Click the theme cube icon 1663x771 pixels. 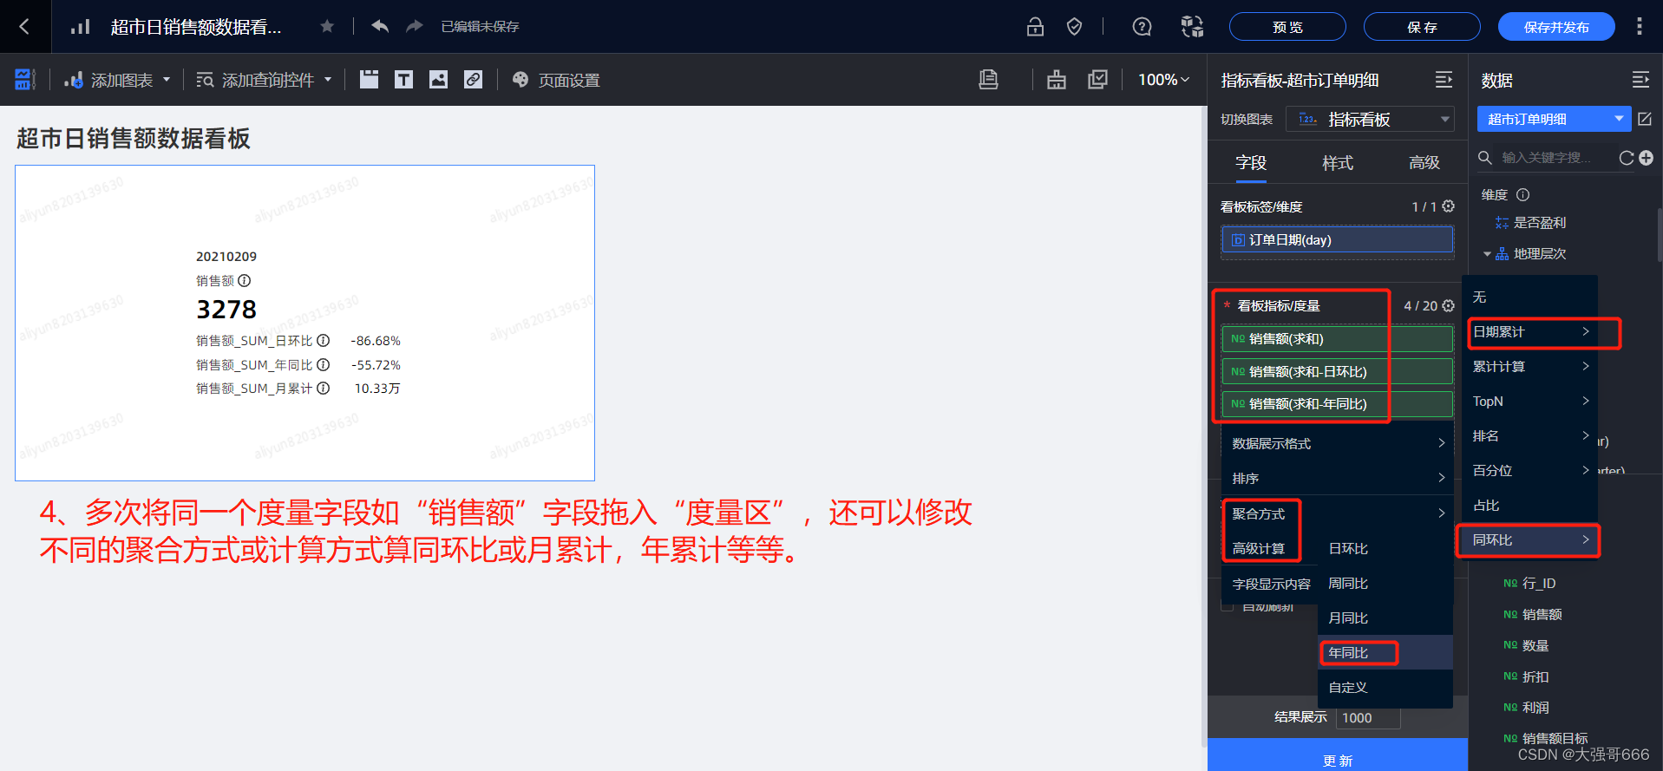[1193, 27]
